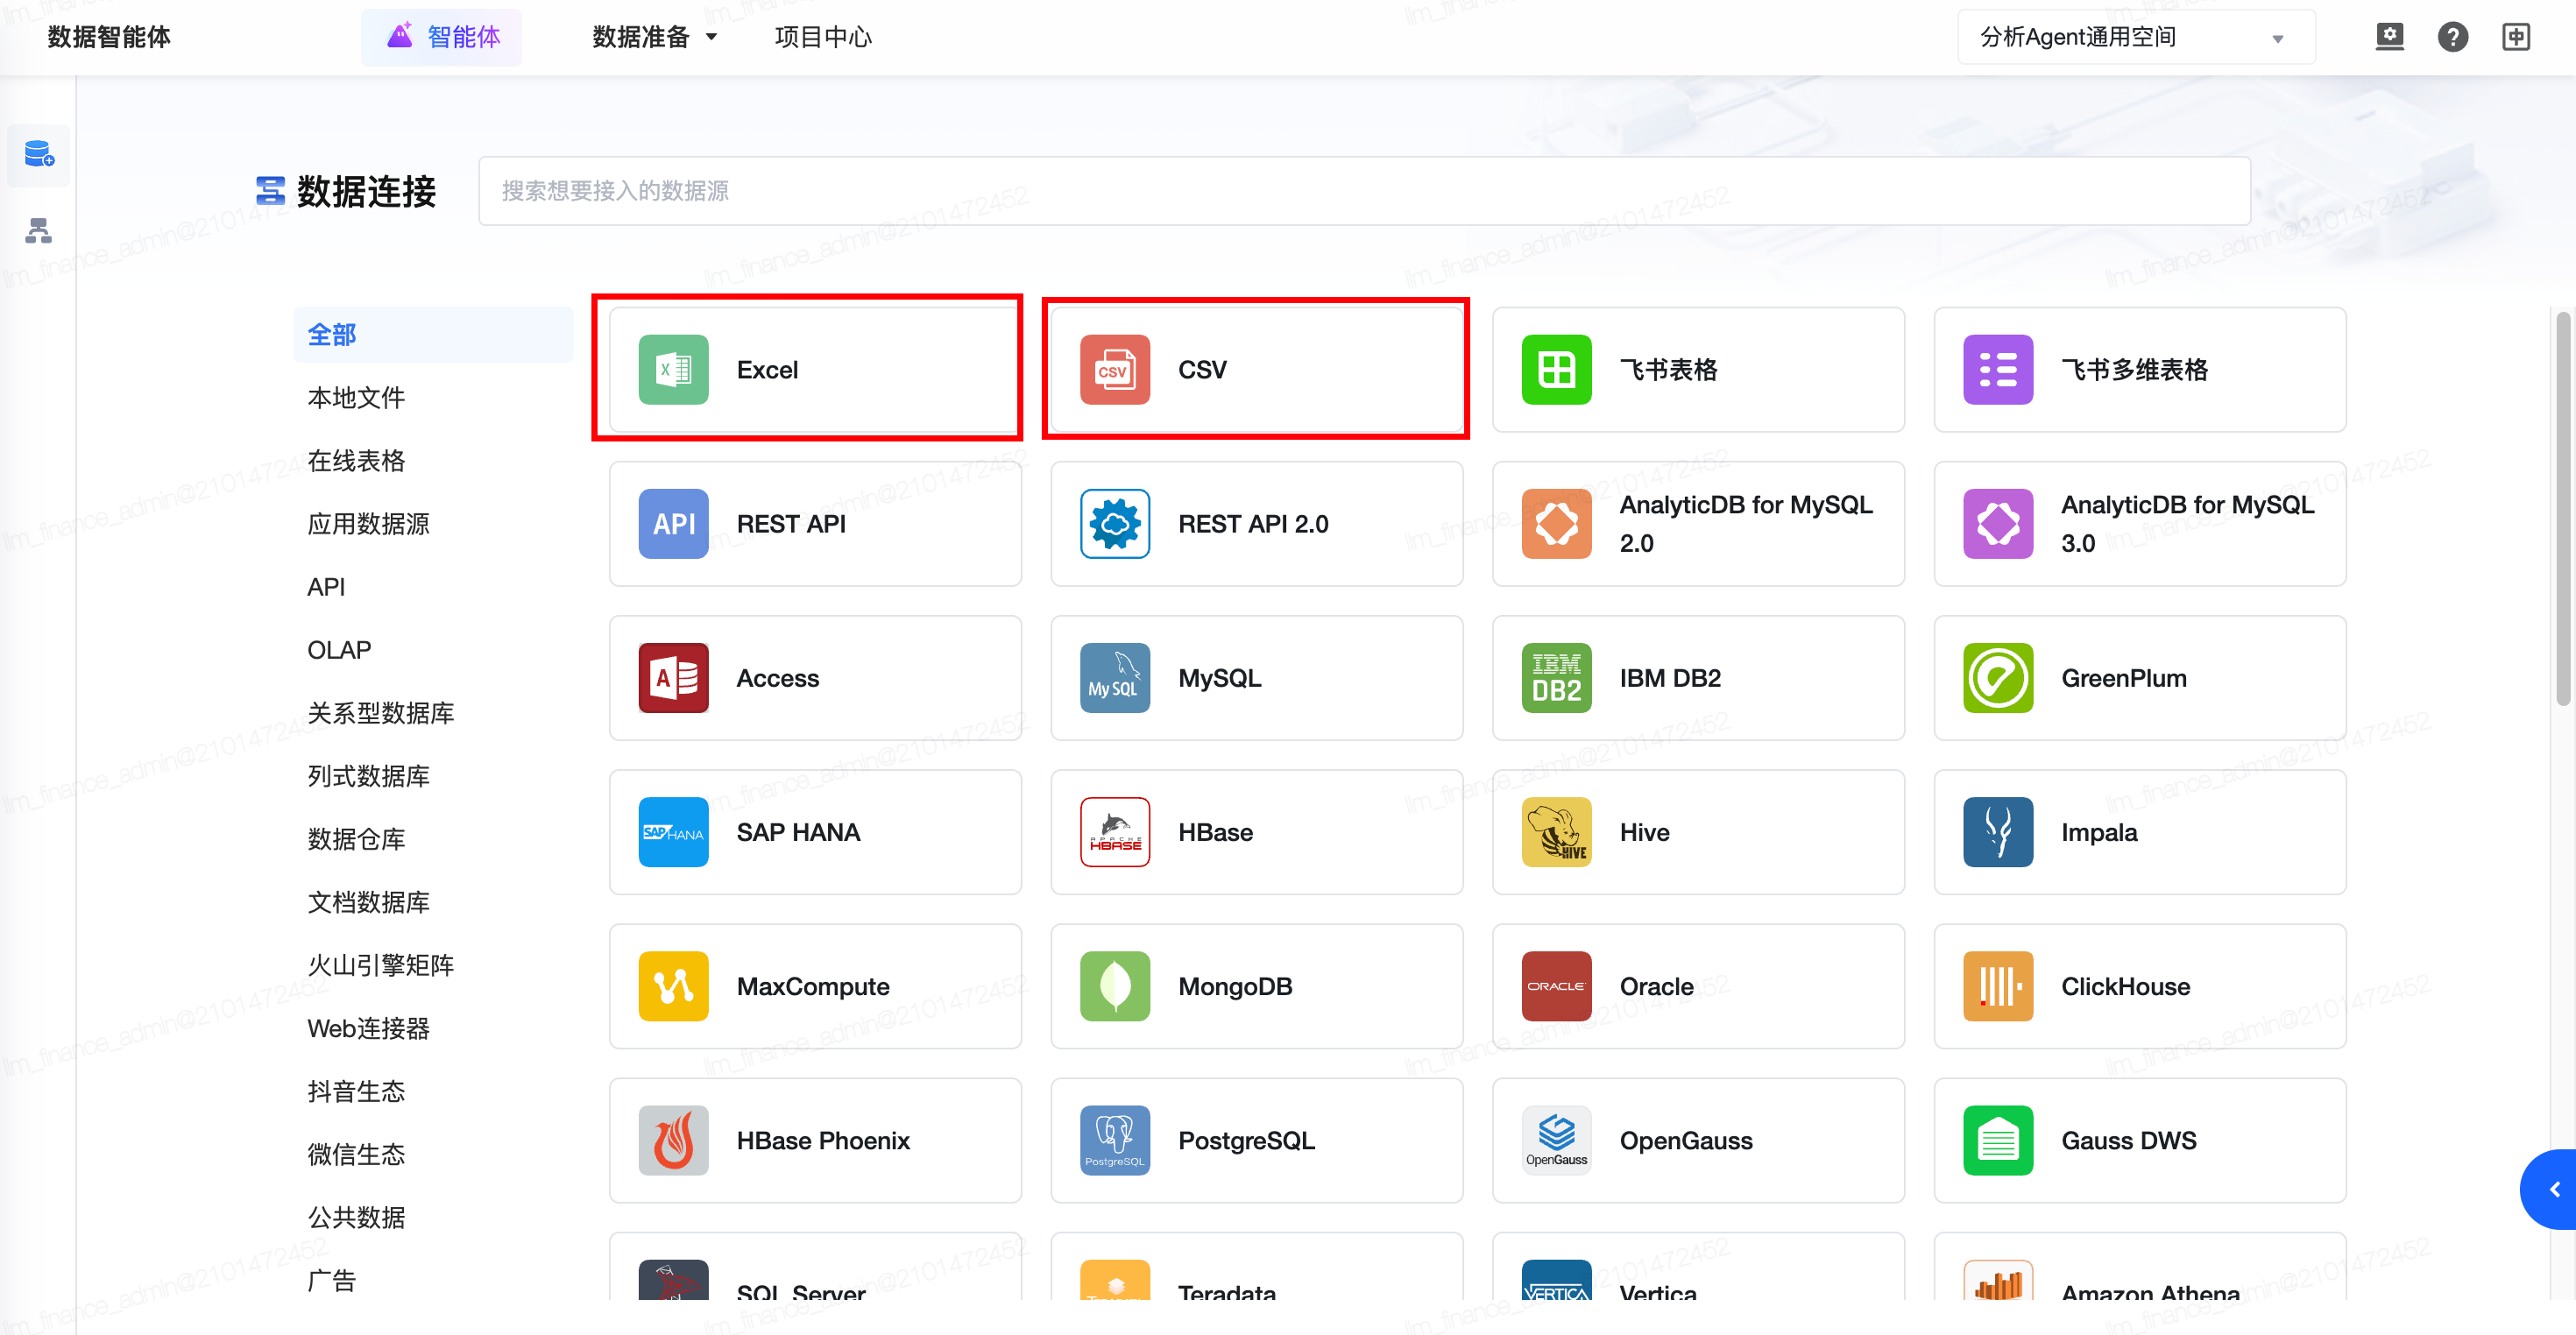Select the MySQL dolphin icon
Image resolution: width=2576 pixels, height=1335 pixels.
pos(1115,678)
